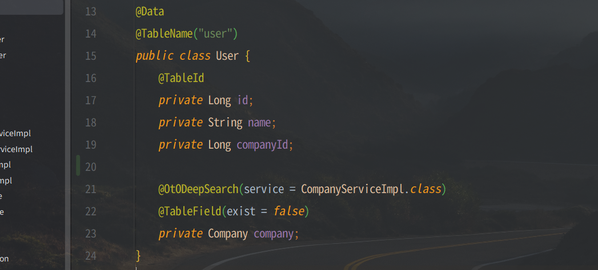Place cursor on the @Data annotation

[150, 12]
